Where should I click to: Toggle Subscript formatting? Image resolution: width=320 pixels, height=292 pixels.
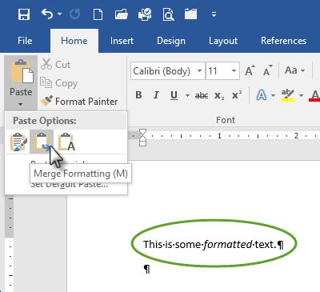[219, 95]
